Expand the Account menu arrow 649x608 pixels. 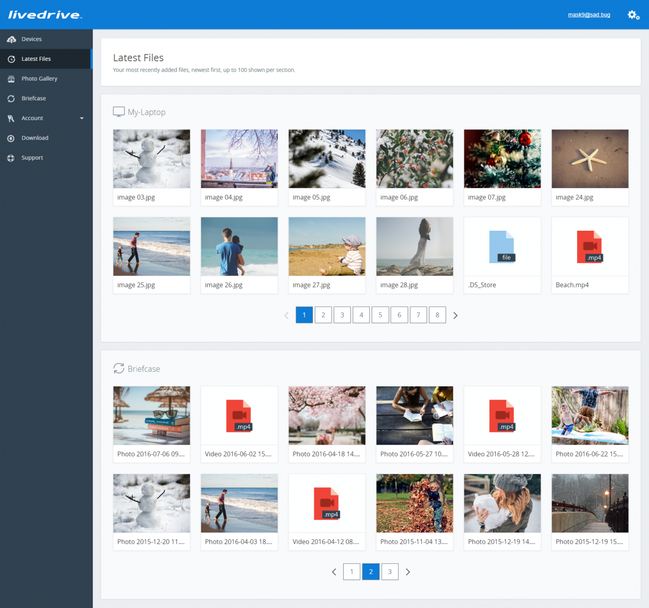tap(82, 119)
